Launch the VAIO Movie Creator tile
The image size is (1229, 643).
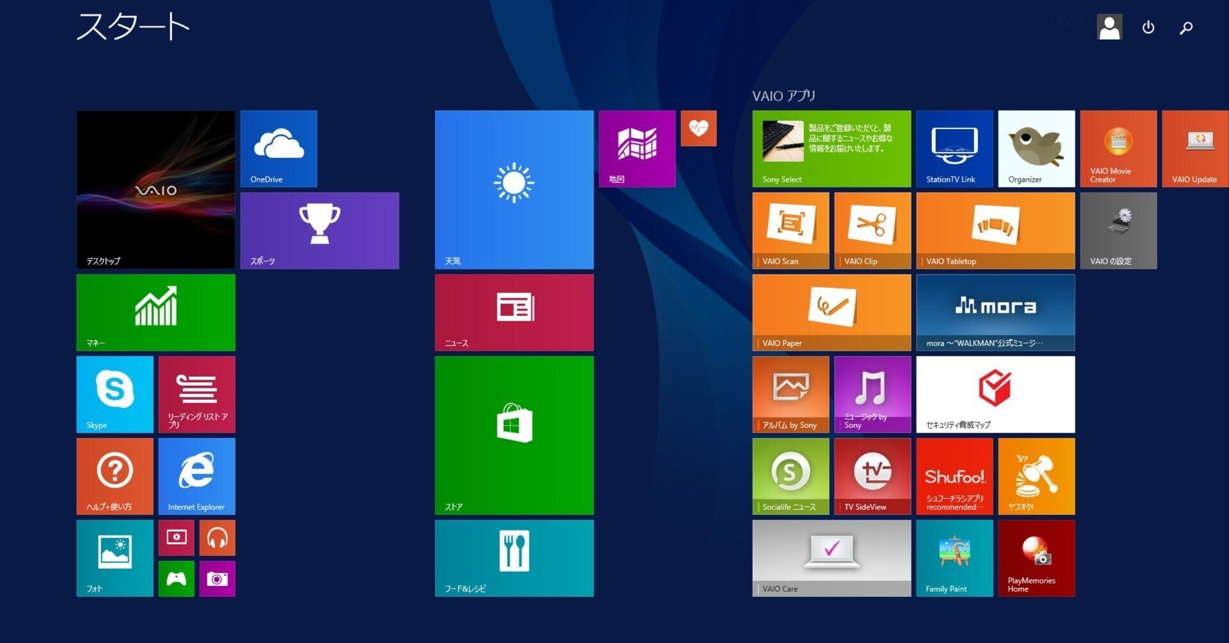tap(1118, 148)
